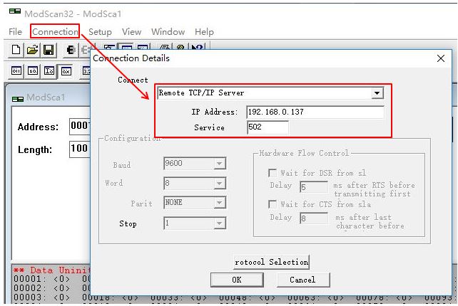Open the Connection menu
458x306 pixels.
[x=55, y=31]
